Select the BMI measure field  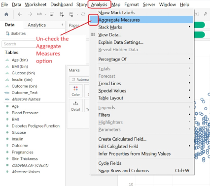[15, 120]
